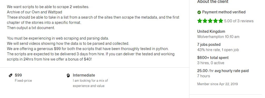Click the '5.00 of 3 reviews' text

239,21
